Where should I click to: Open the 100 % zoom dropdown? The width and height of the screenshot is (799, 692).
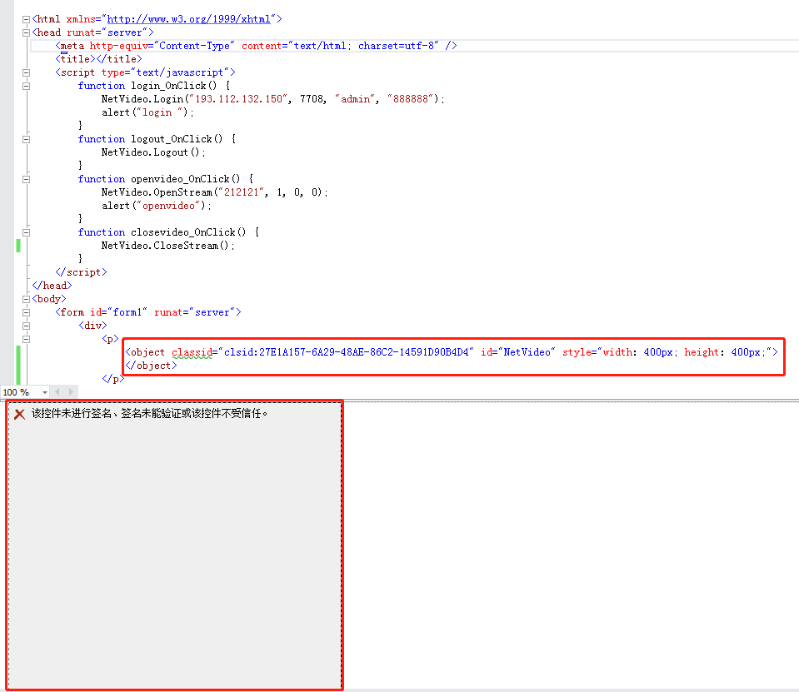(45, 392)
